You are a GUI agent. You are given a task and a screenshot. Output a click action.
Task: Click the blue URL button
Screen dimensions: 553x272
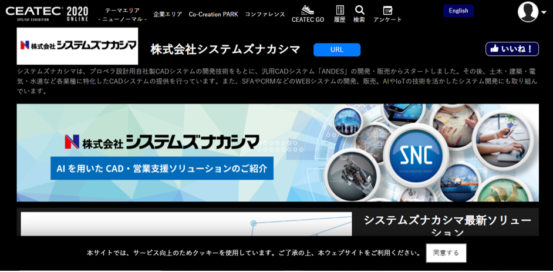[x=337, y=50]
